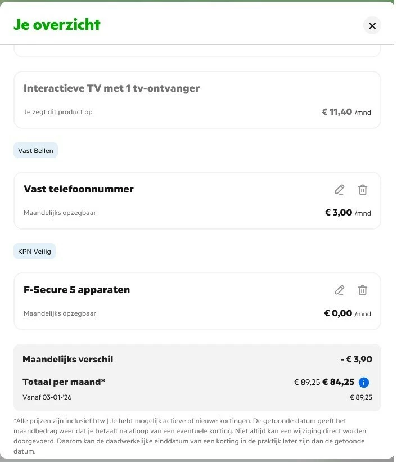
Task: Click the Totaal per maand label
Action: pyautogui.click(x=64, y=382)
